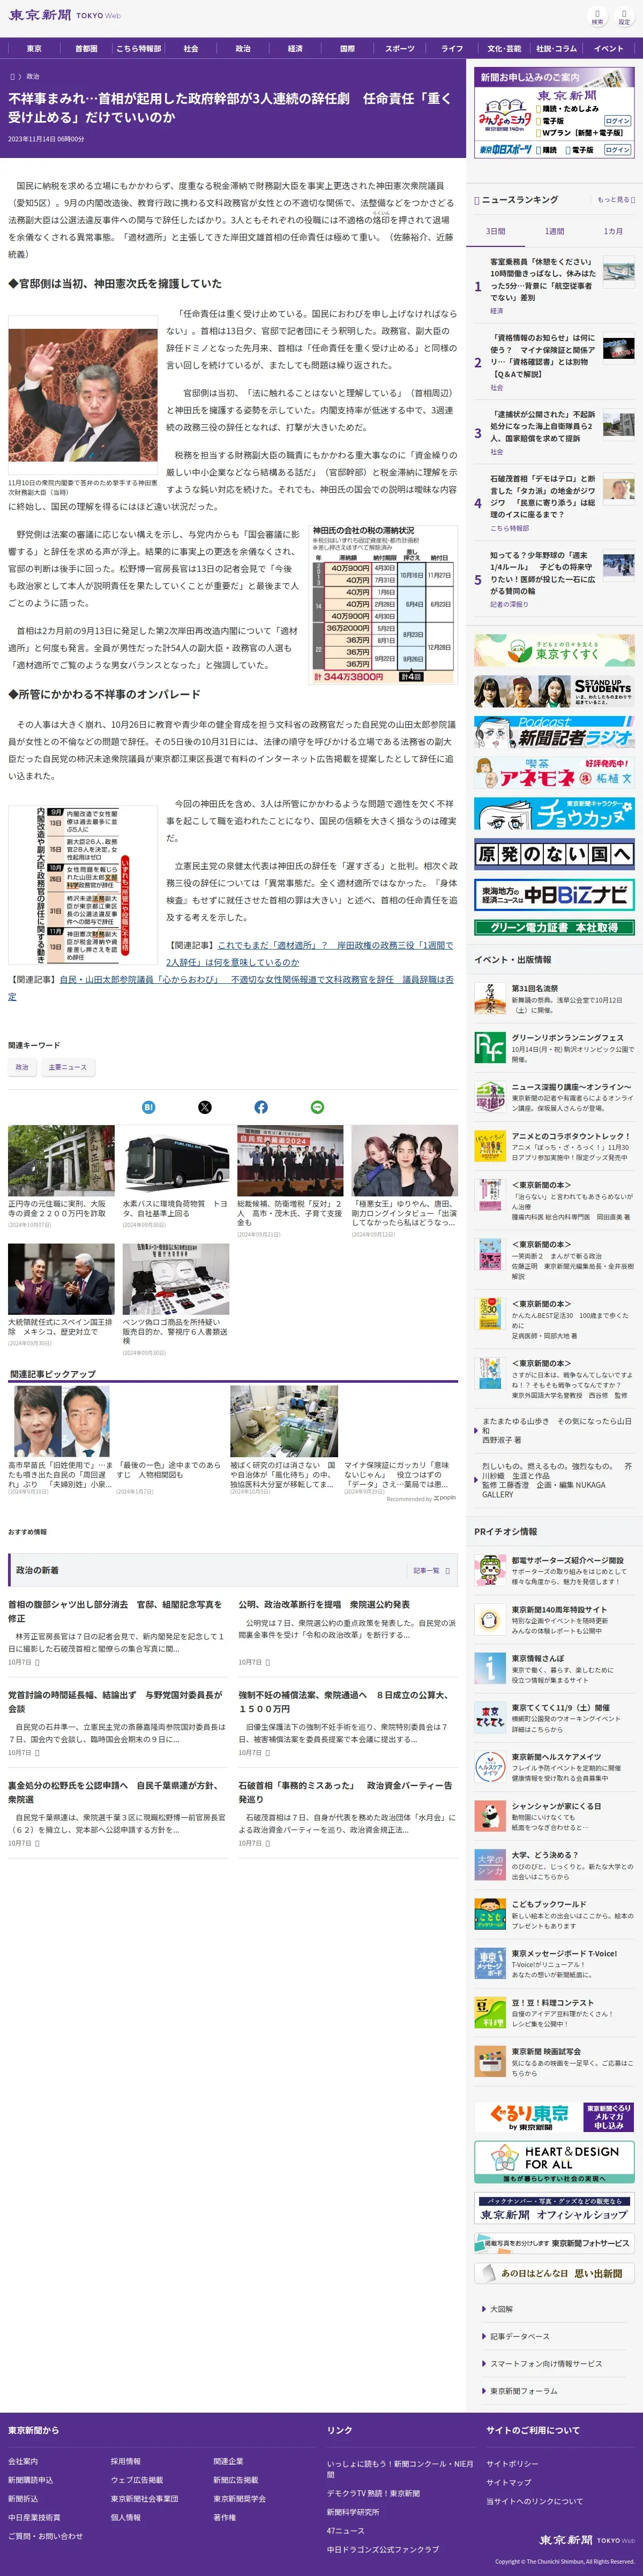Open STAND UP STUDENTS banner
The width and height of the screenshot is (643, 2576).
click(554, 691)
